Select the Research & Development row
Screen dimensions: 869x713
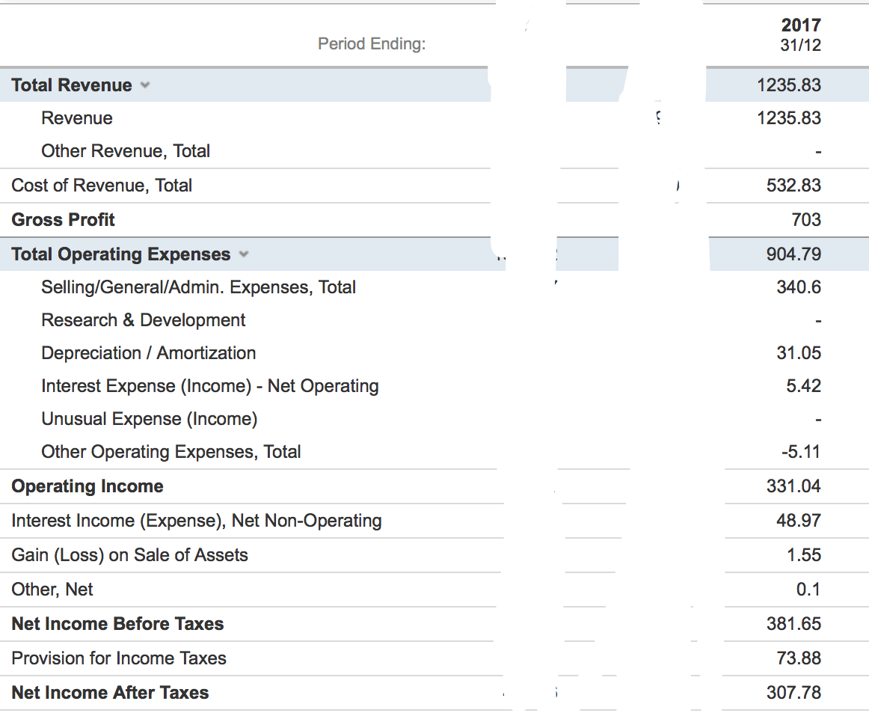point(143,319)
